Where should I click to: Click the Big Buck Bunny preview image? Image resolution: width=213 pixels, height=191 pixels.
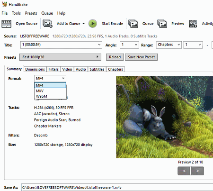(x=165, y=117)
